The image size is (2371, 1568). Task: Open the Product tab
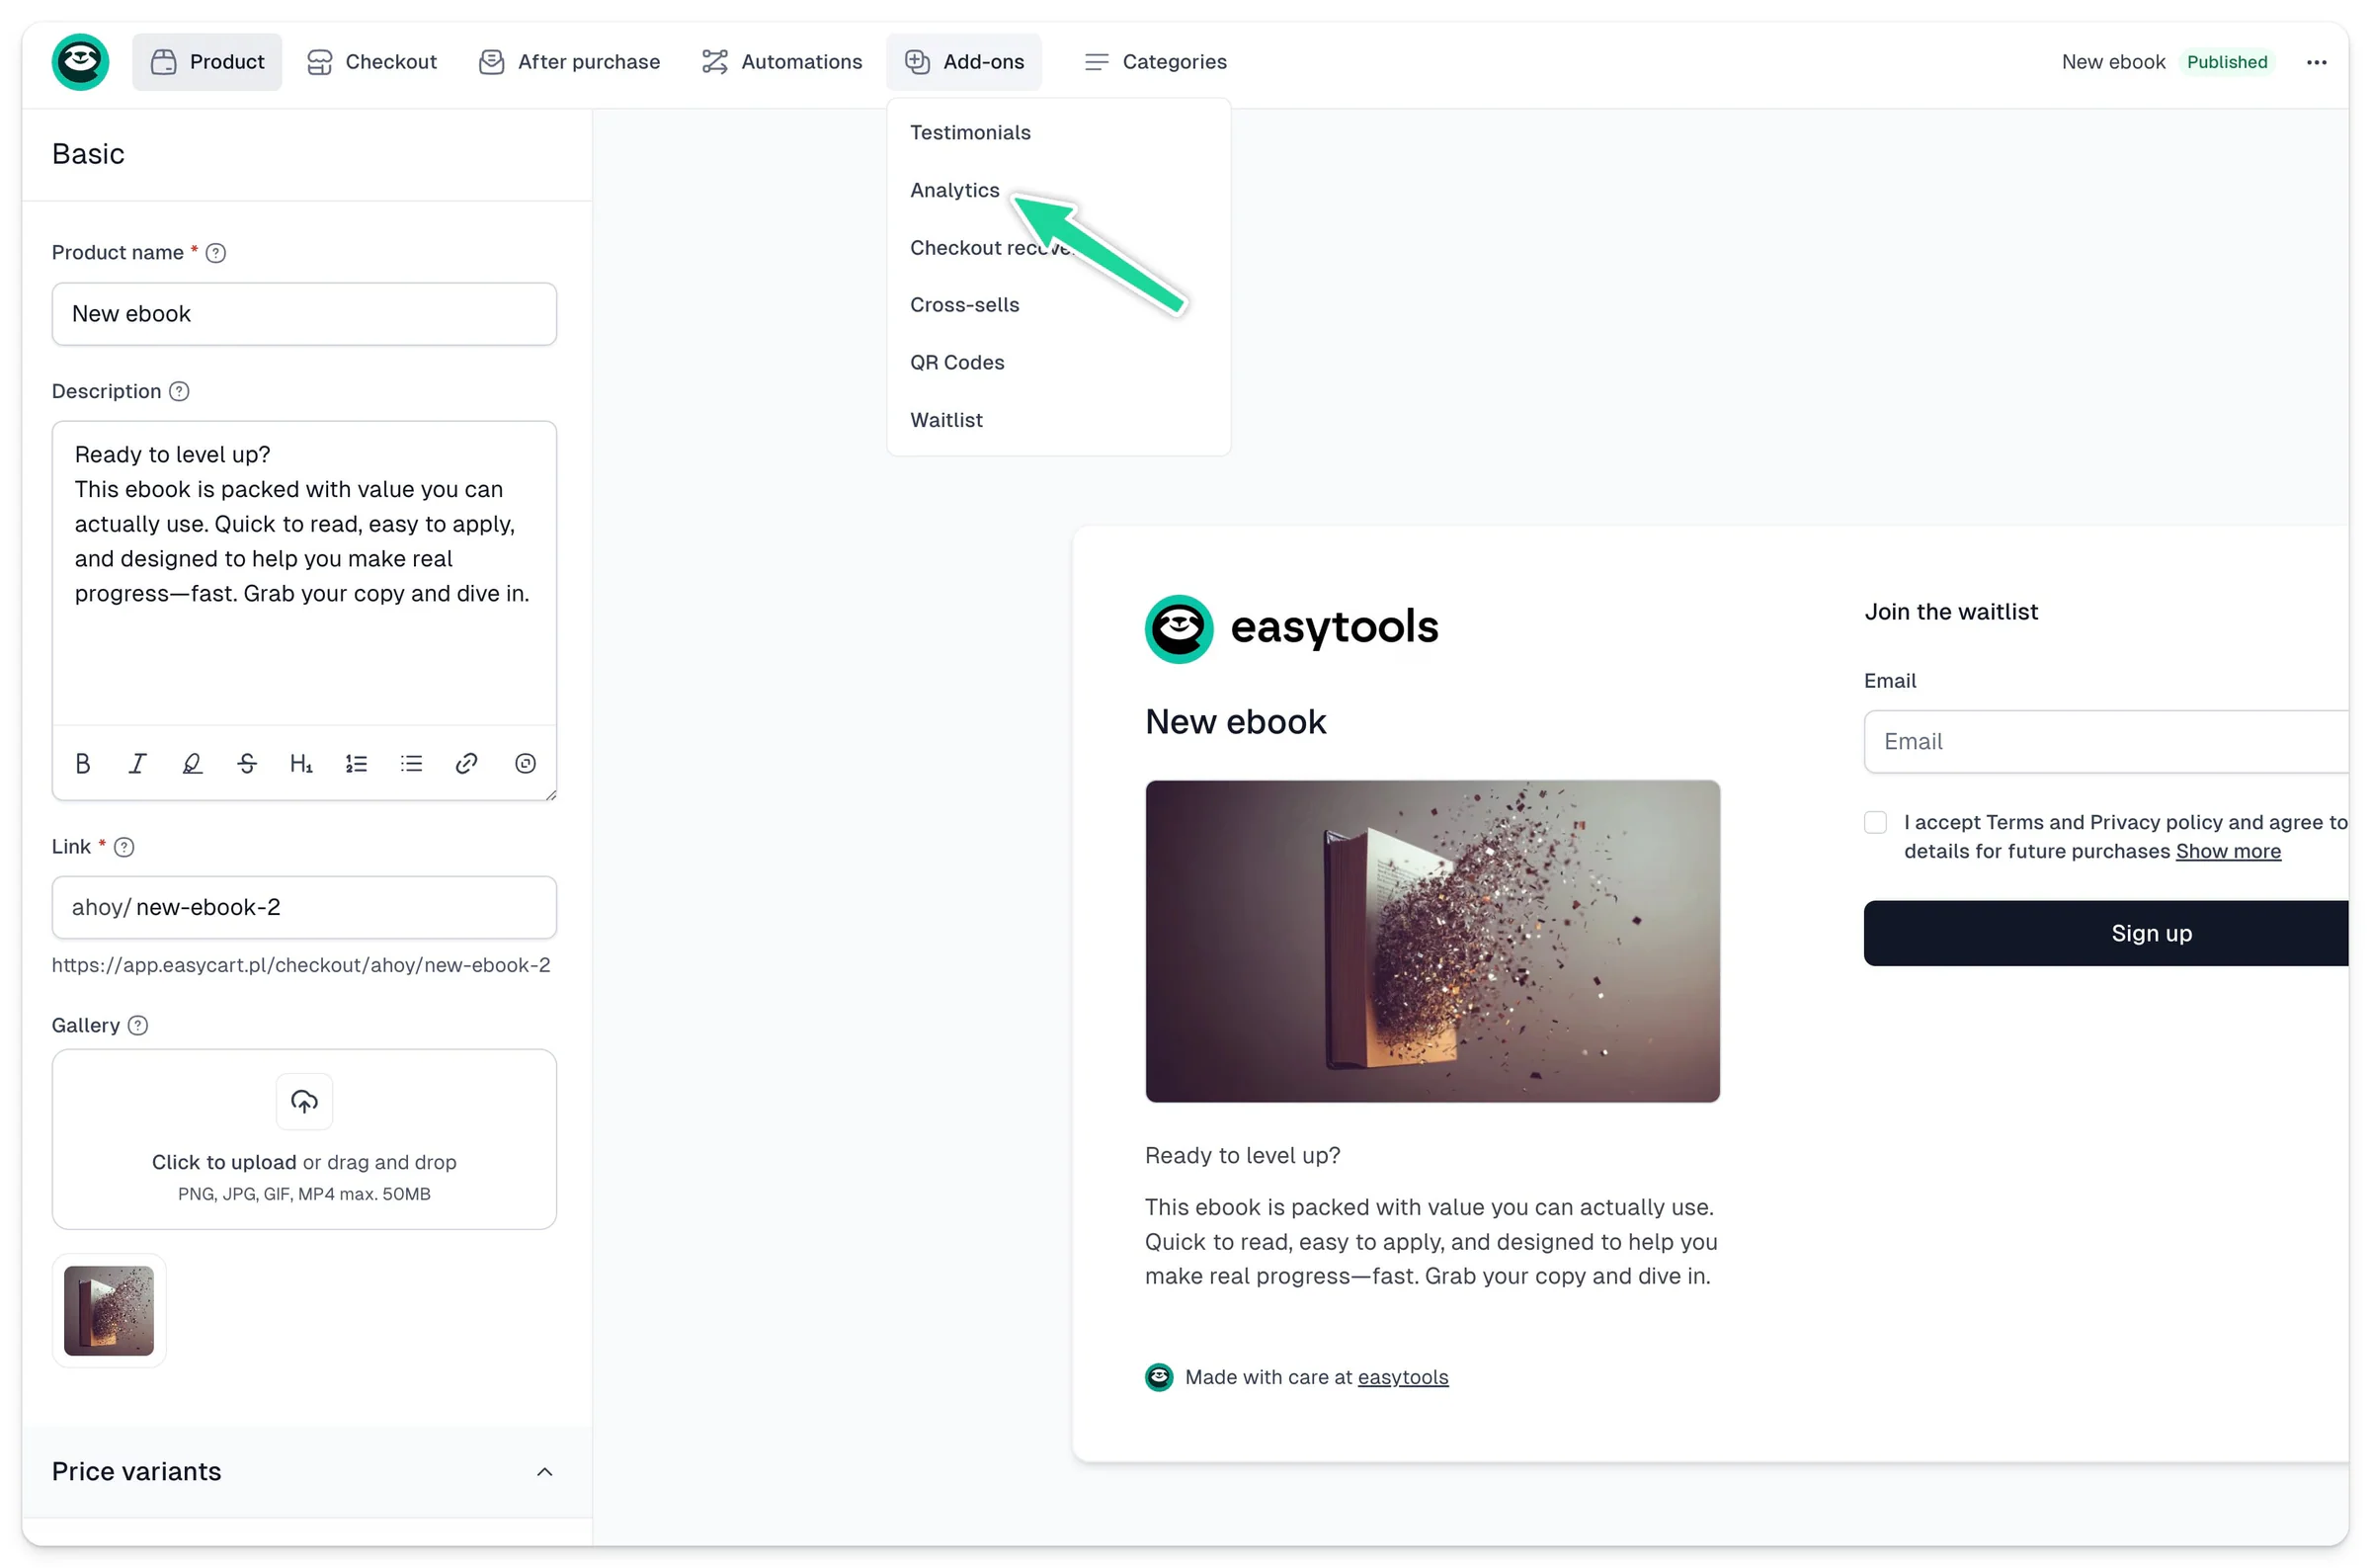click(206, 62)
